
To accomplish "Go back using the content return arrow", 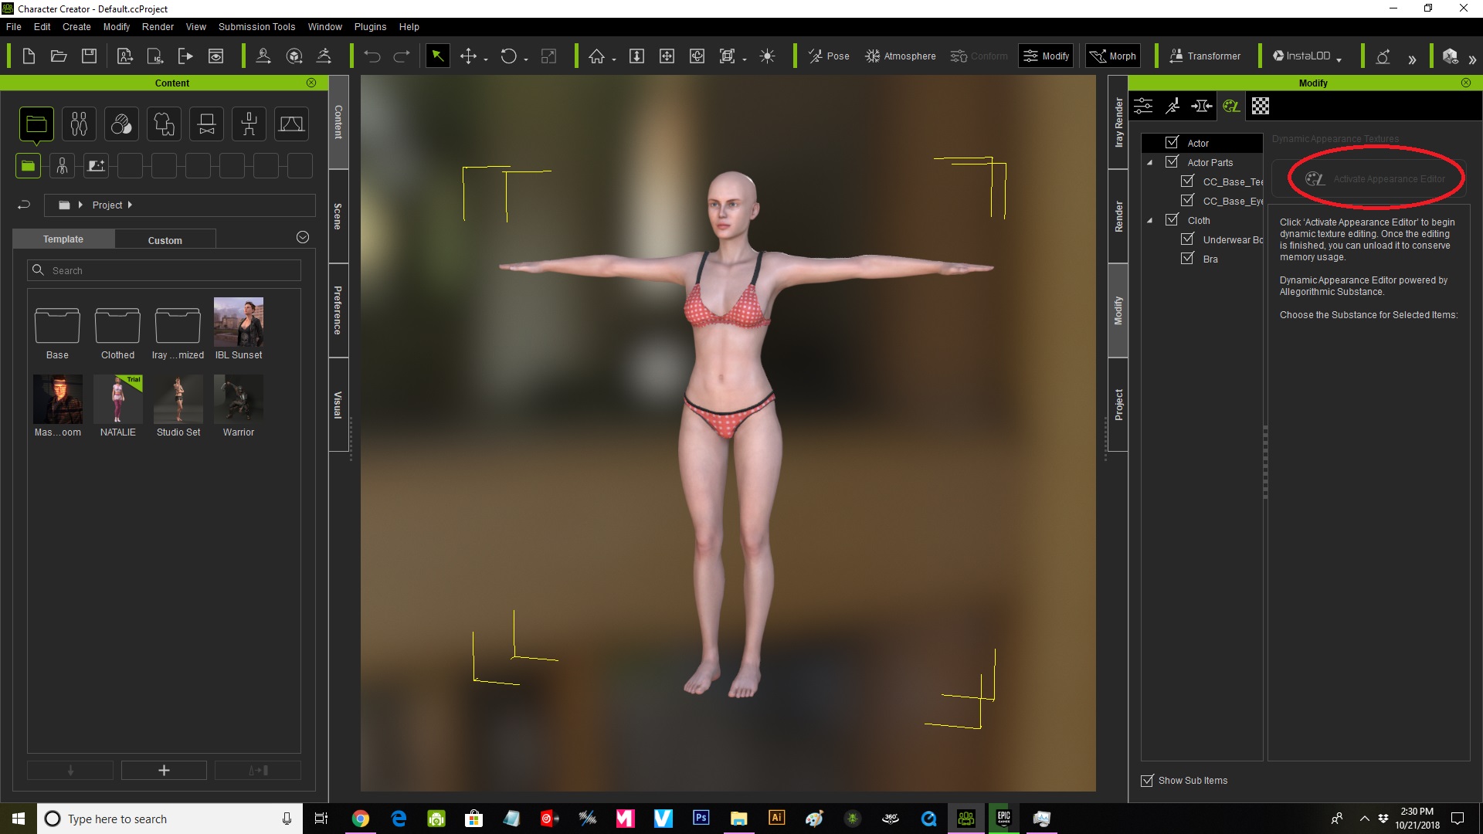I will [x=24, y=205].
